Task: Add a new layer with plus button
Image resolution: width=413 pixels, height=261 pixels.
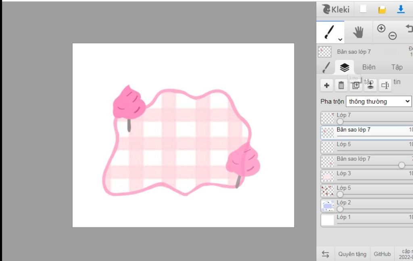Action: click(x=327, y=85)
